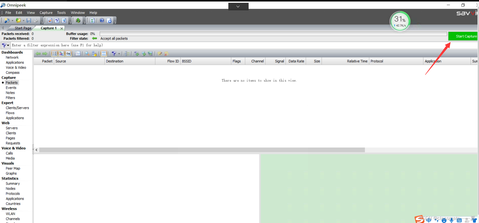Select Peer Map under Visuals
The image size is (479, 223).
coord(13,169)
